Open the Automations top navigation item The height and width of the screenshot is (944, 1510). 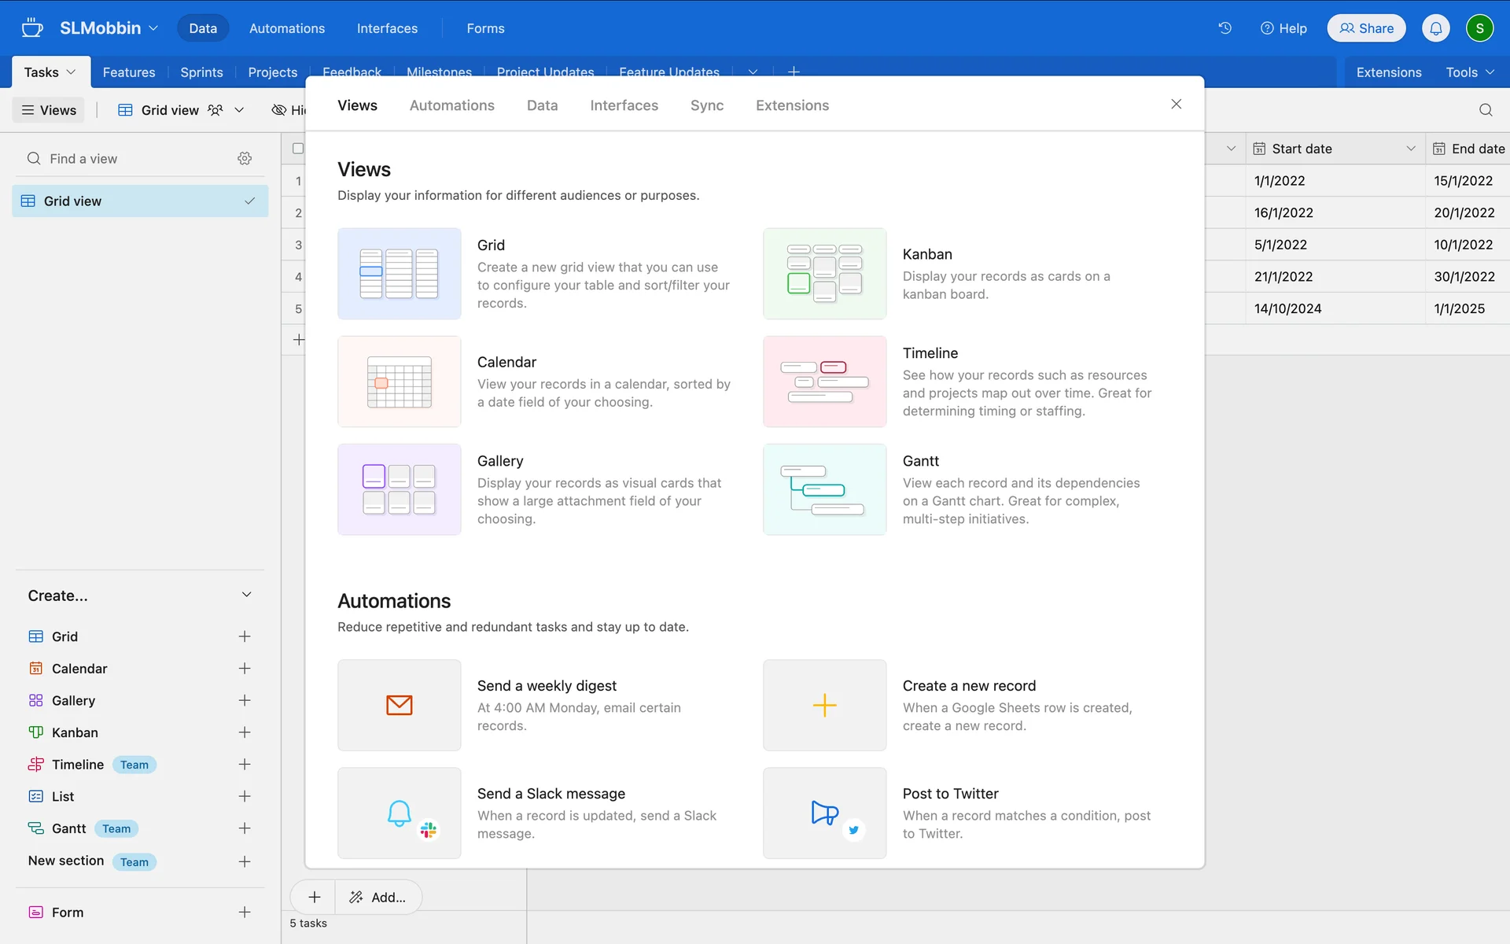pos(286,28)
